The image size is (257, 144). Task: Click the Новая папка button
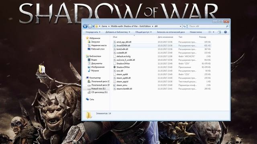[196, 32]
